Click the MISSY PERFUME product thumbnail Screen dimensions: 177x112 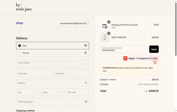105,37
